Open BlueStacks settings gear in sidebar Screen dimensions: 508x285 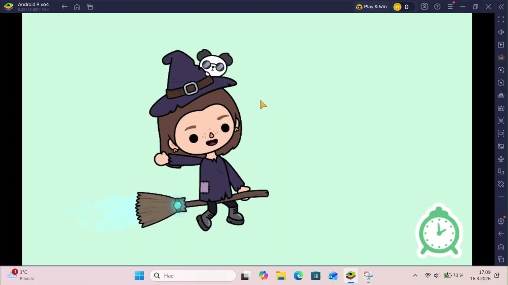pos(501,221)
